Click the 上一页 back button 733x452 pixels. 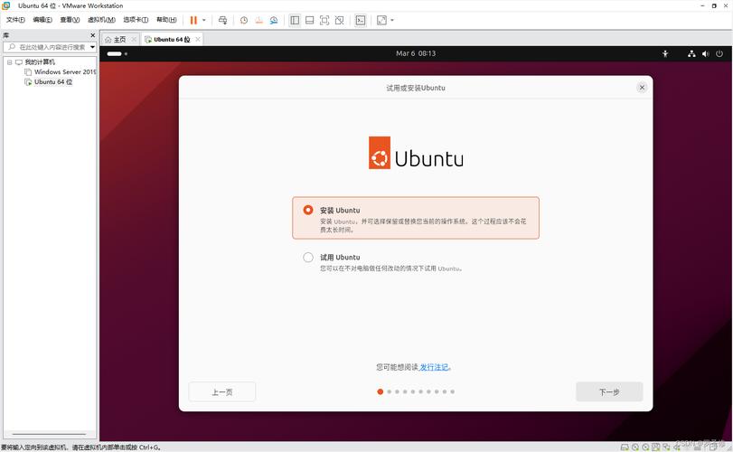pyautogui.click(x=222, y=391)
